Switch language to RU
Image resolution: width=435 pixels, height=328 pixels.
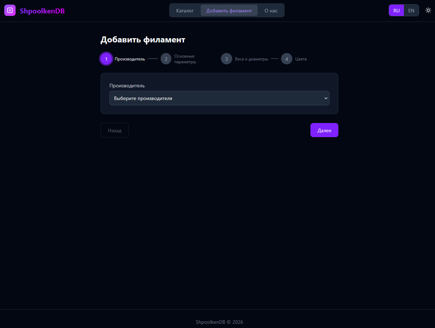pyautogui.click(x=396, y=11)
